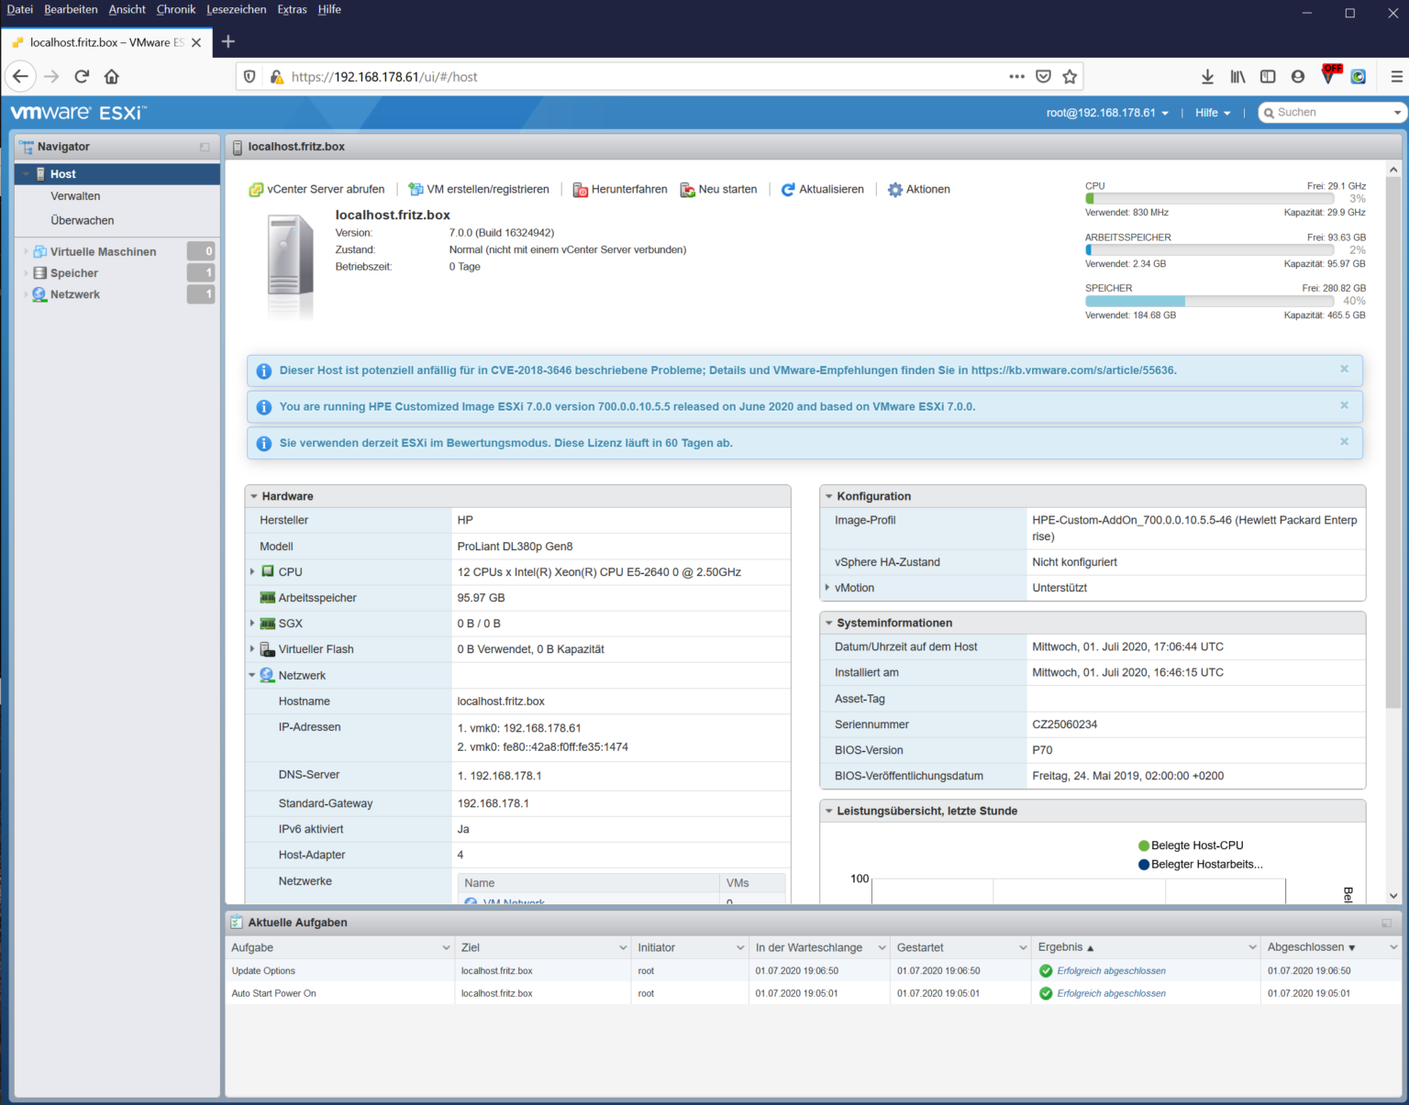Click the vCenter Server abrufen icon
The image size is (1409, 1105).
coord(255,189)
